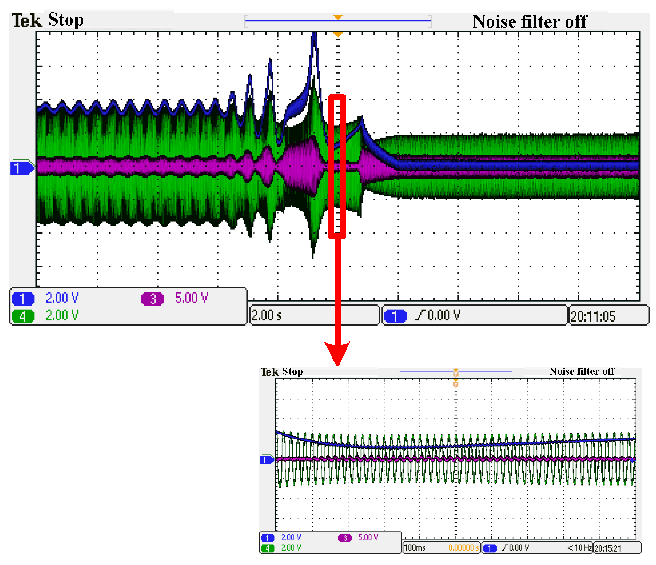
Task: Click the Stop status in lower scope
Action: click(292, 371)
